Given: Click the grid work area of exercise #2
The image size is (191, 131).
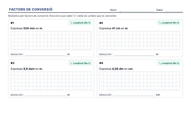Looking at the screenshot, I should pos(140,40).
